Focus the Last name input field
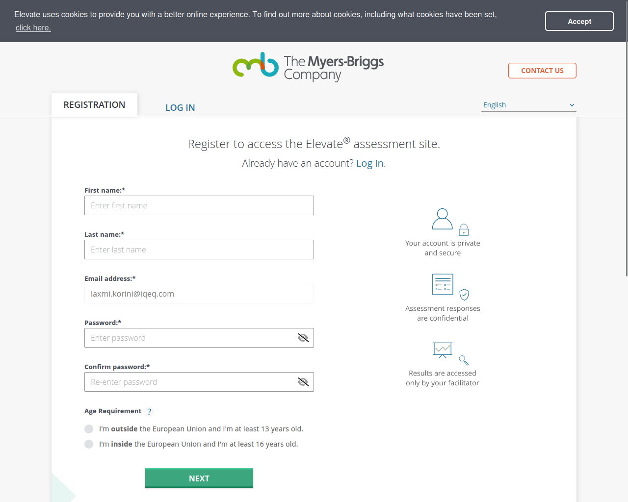Screen dimensions: 628x502 [199, 250]
